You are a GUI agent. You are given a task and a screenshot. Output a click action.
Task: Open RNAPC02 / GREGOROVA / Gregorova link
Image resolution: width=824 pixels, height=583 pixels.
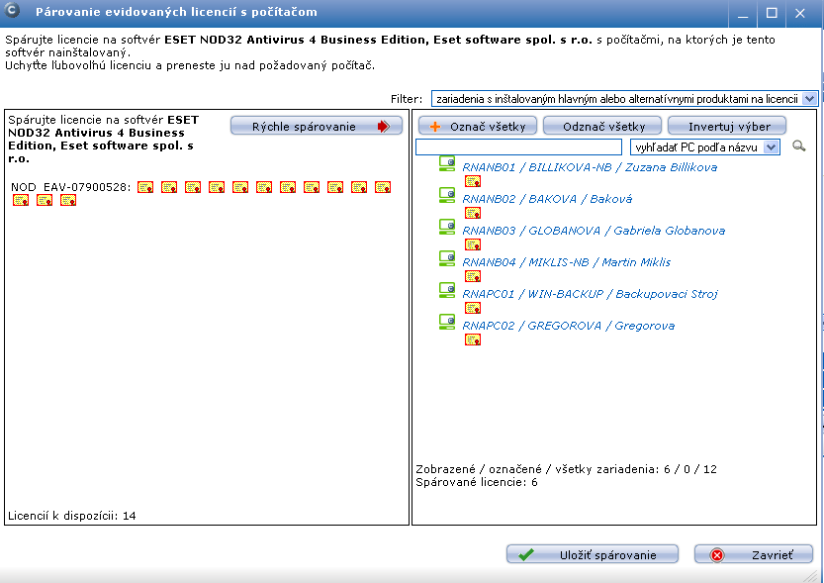(569, 326)
